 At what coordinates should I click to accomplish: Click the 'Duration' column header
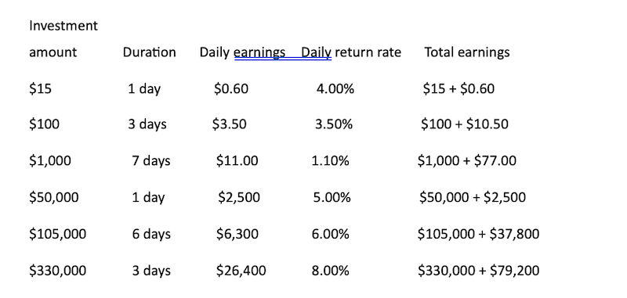pos(149,52)
